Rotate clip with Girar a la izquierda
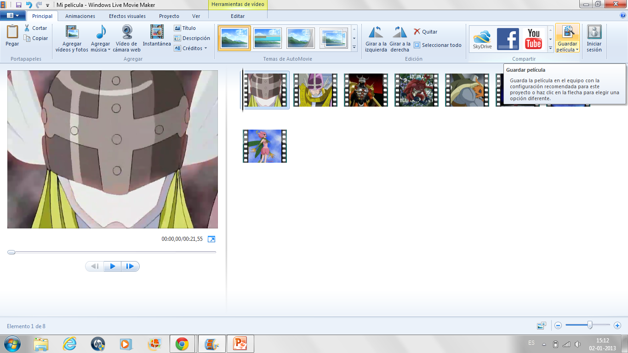This screenshot has width=628, height=353. pos(376,38)
